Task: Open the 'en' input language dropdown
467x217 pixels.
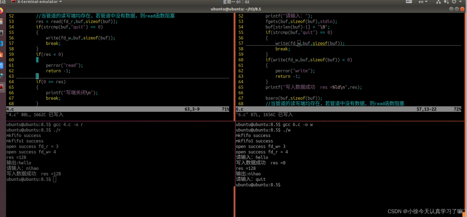Action: [x=423, y=2]
